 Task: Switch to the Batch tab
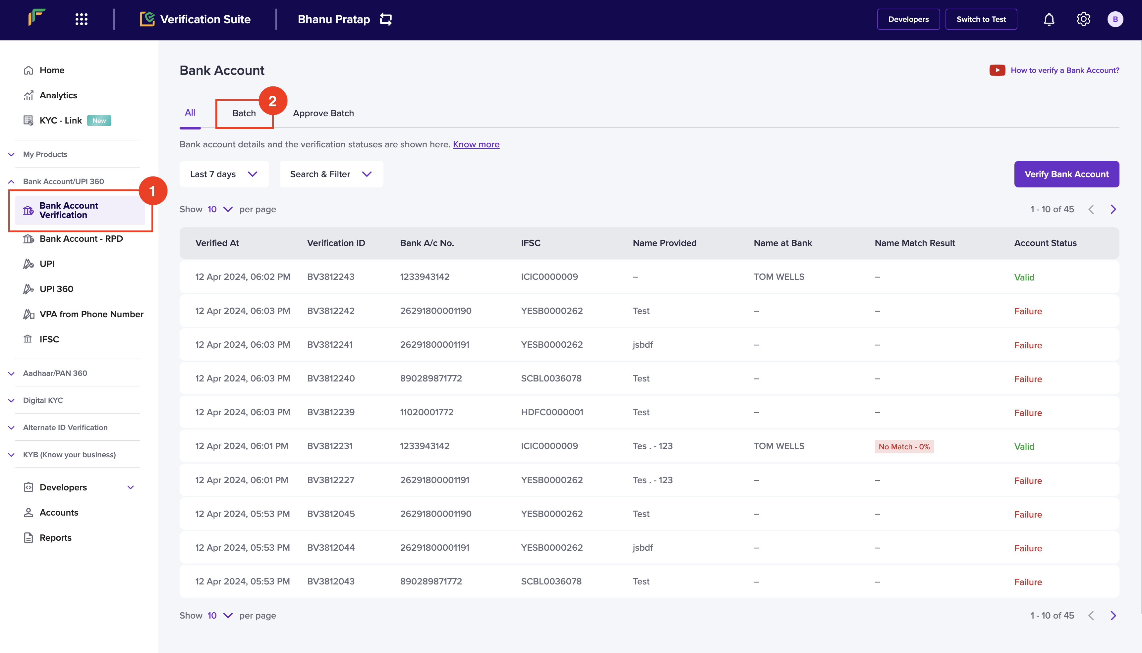click(x=244, y=114)
